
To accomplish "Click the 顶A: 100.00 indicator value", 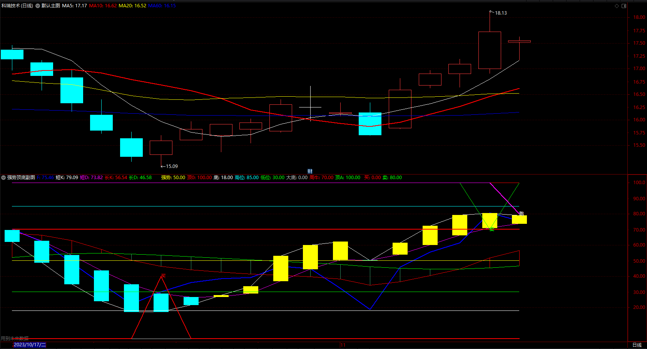I will [x=348, y=178].
